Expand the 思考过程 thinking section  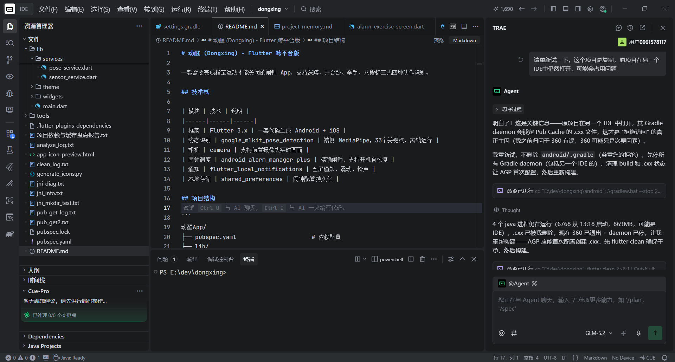coord(508,109)
